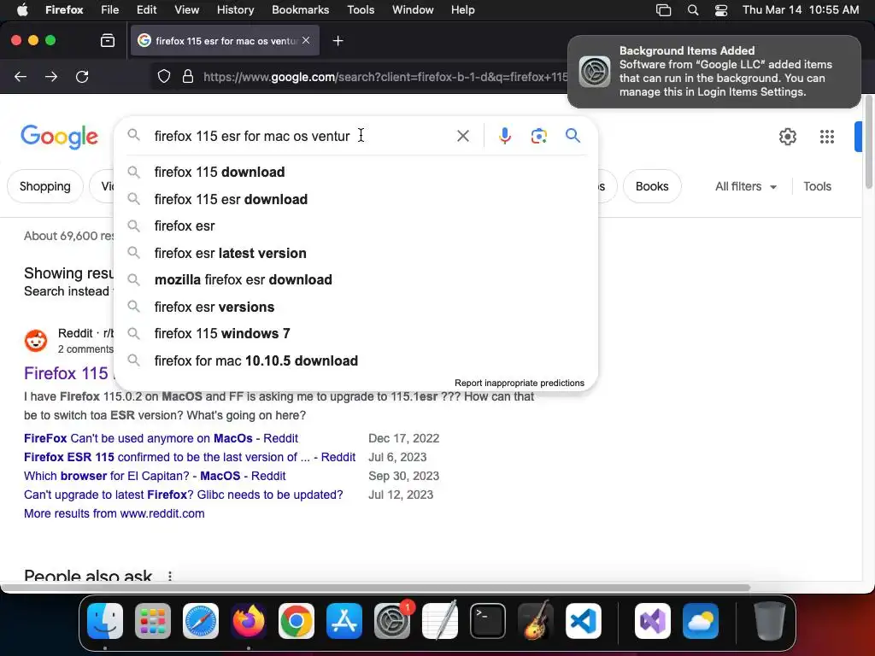Open the Tools menu in menu bar
Screen dimensions: 875x656
point(361,9)
